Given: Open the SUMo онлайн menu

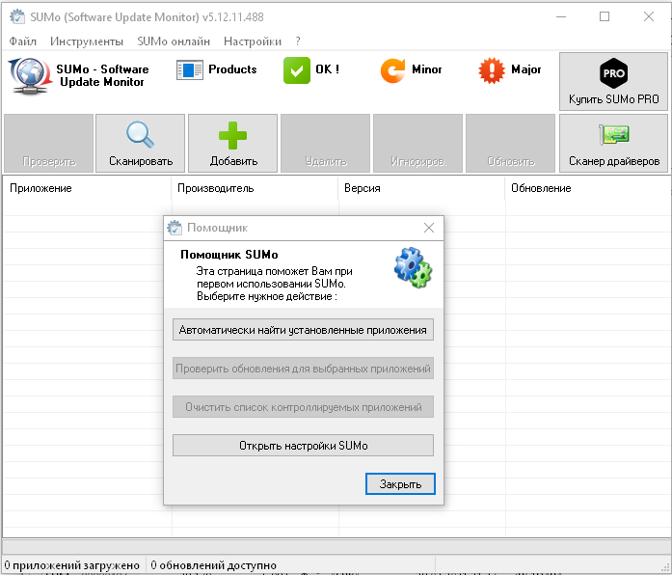Looking at the screenshot, I should (x=174, y=41).
